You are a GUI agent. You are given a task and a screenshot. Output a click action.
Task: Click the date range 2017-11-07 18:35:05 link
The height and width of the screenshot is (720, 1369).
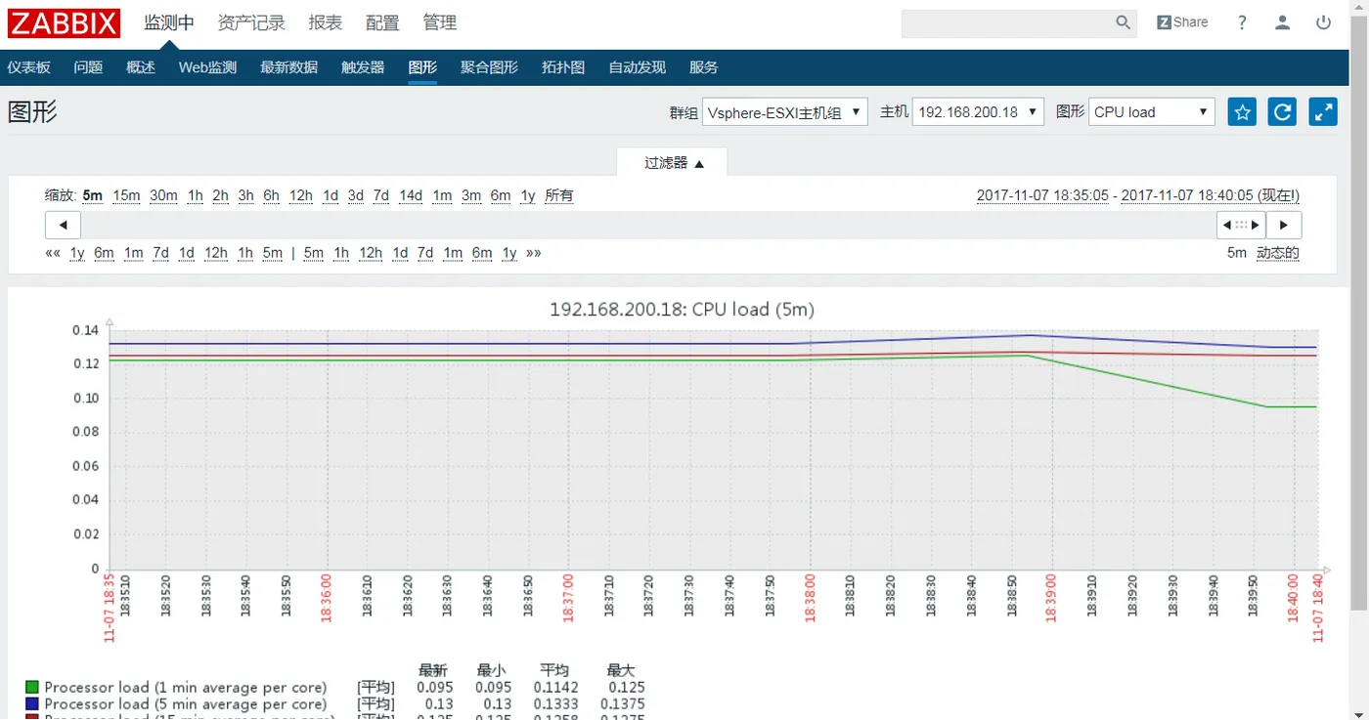(x=1042, y=195)
